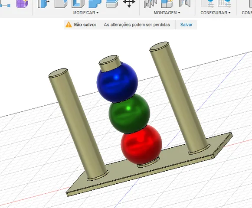Choose the Shell tool icon
Image resolution: width=252 pixels, height=208 pixels.
tap(78, 3)
